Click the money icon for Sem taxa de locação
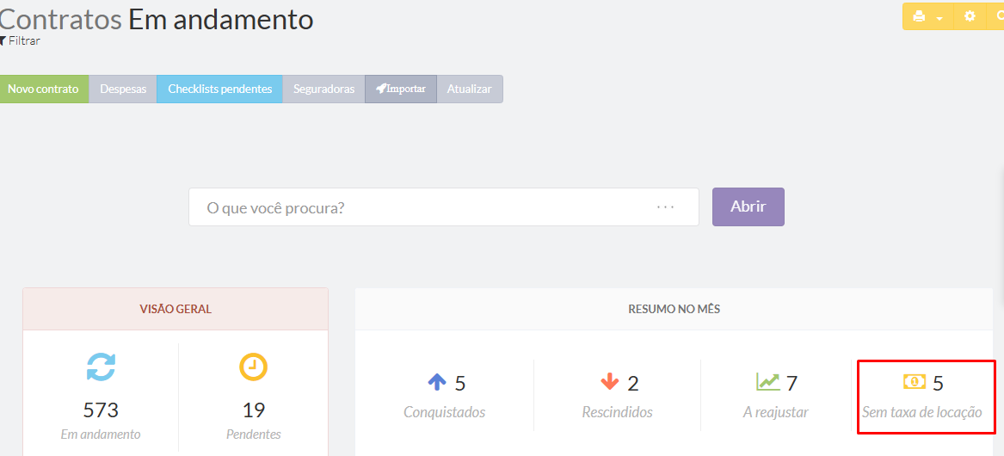Viewport: 1004px width, 456px height. (914, 382)
